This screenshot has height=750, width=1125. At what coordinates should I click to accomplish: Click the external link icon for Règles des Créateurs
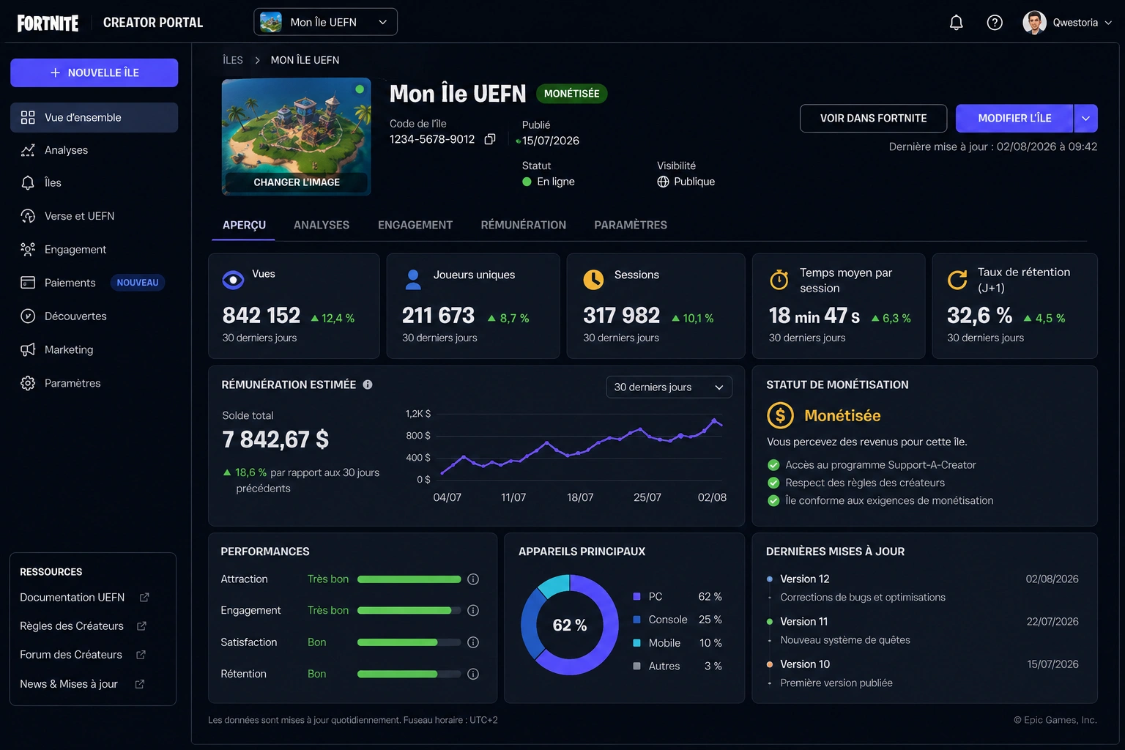point(141,626)
